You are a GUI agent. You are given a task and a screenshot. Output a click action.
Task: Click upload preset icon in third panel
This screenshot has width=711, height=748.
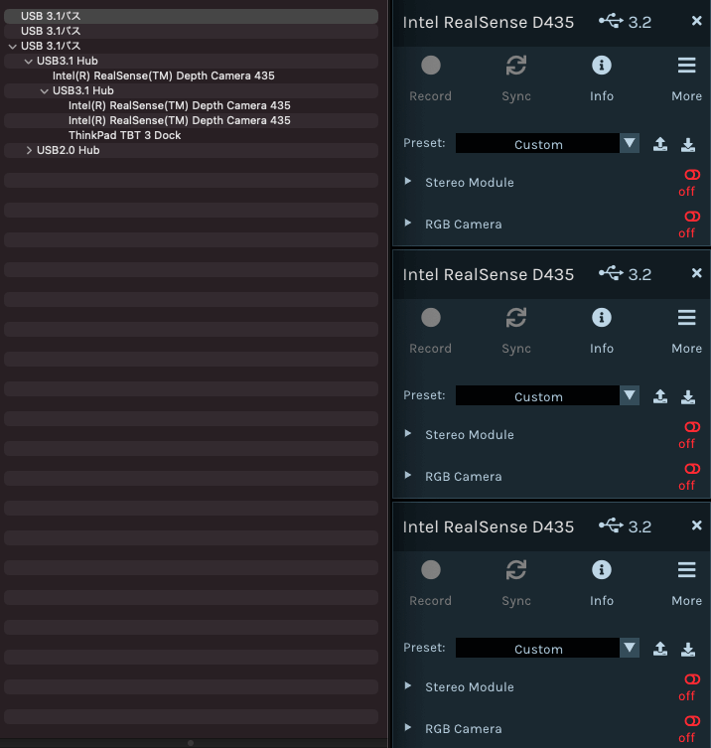click(660, 649)
